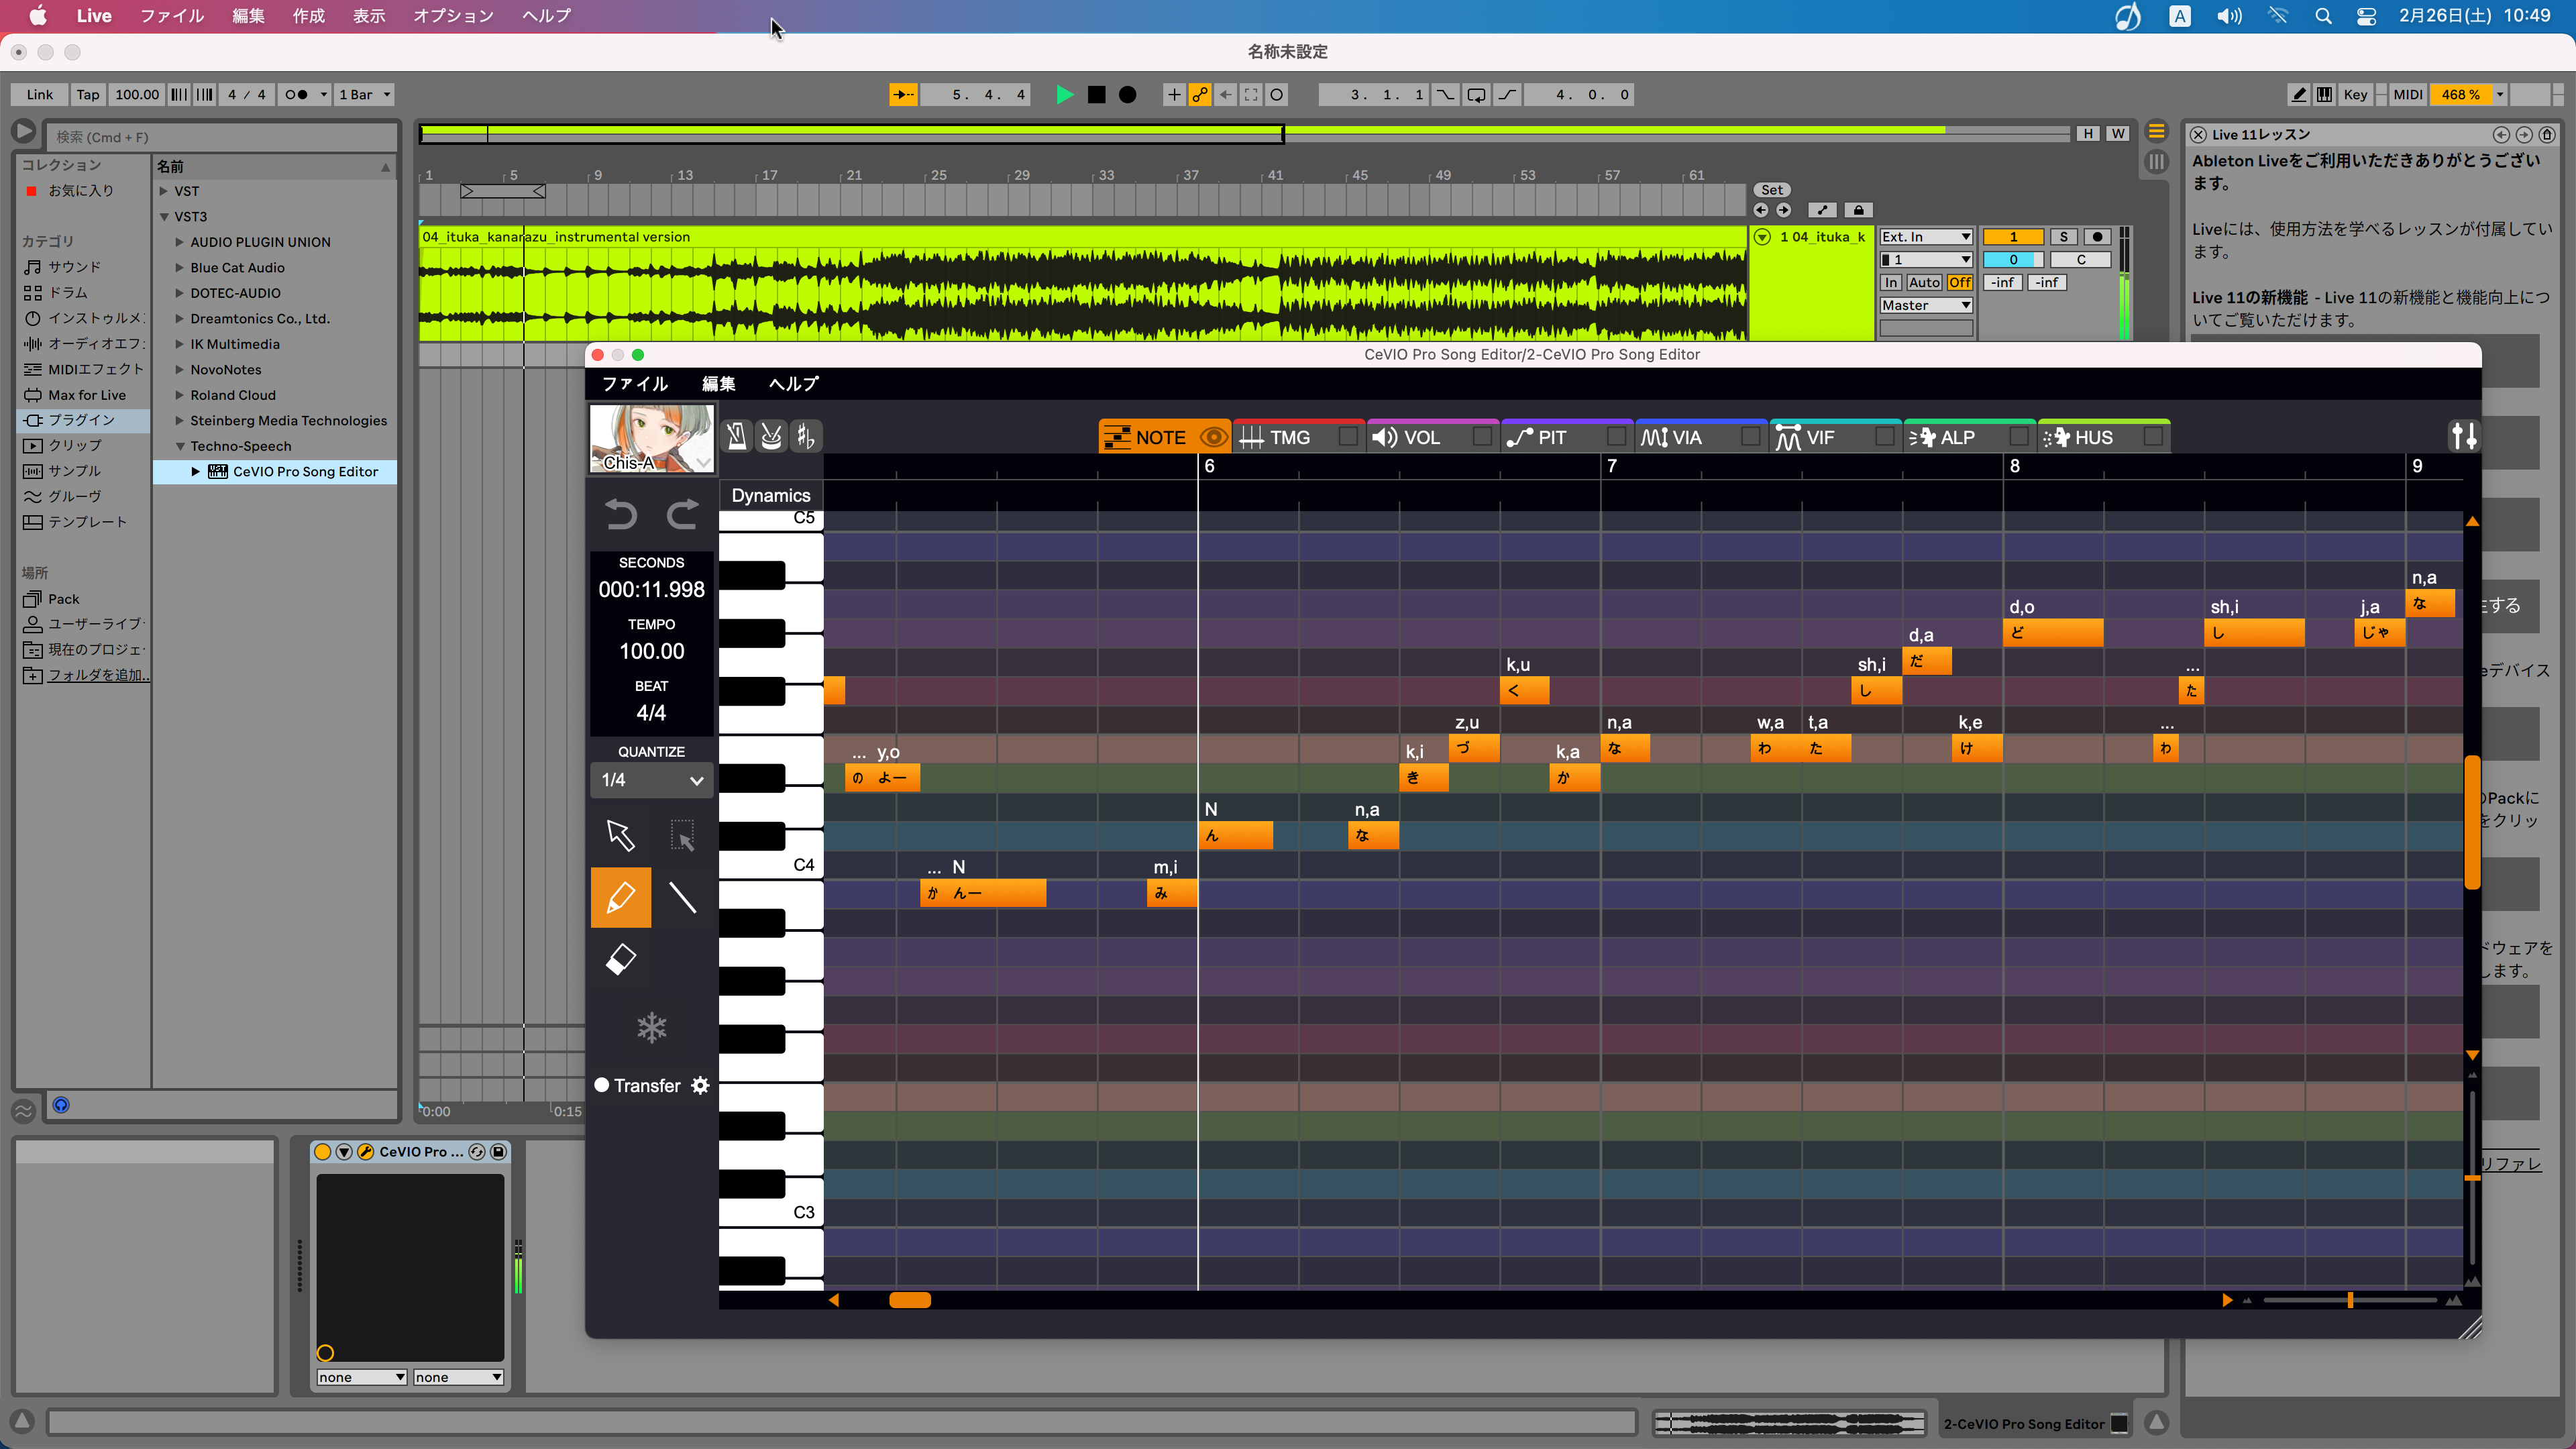Click the browser preview play icon
This screenshot has height=1449, width=2576.
pyautogui.click(x=24, y=132)
